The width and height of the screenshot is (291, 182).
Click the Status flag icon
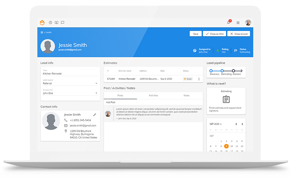click(235, 51)
